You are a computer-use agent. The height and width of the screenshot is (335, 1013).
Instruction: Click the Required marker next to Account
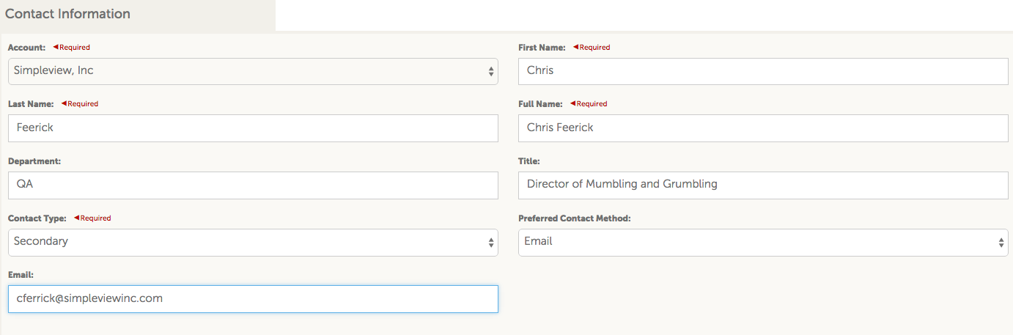pyautogui.click(x=71, y=48)
